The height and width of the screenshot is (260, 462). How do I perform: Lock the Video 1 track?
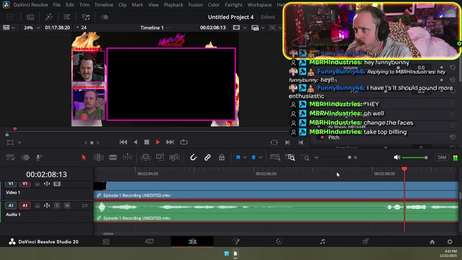(x=37, y=184)
